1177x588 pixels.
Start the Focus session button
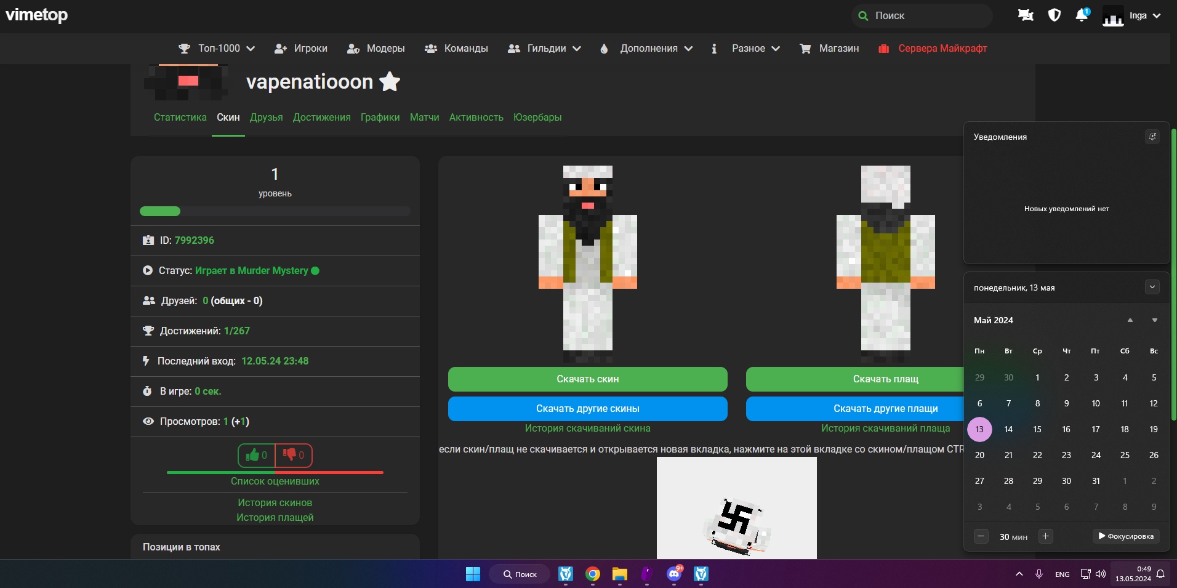tap(1126, 536)
